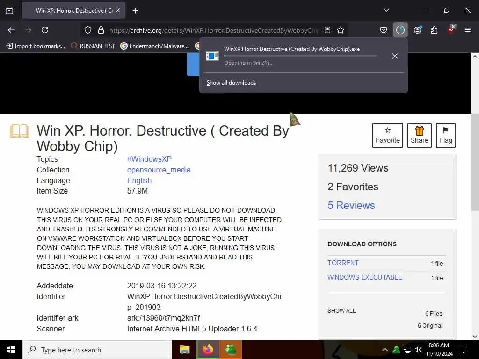Screen dimensions: 479x359
Task: Download the WINDOWS EXECUTABLE option
Action: [x=365, y=277]
